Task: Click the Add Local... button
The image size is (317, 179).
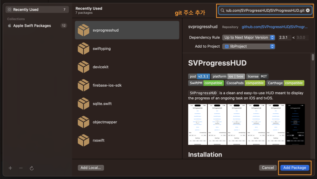Action: [91, 168]
